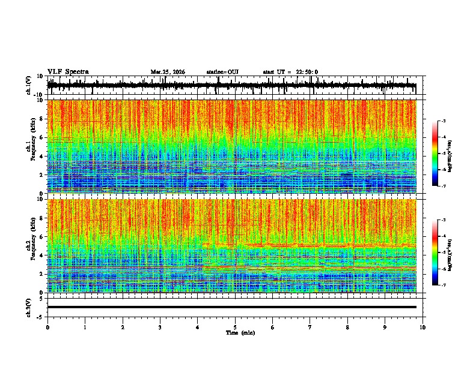Click the "-7" label on ch.2 color bar
The width and height of the screenshot is (476, 367).
click(x=444, y=285)
